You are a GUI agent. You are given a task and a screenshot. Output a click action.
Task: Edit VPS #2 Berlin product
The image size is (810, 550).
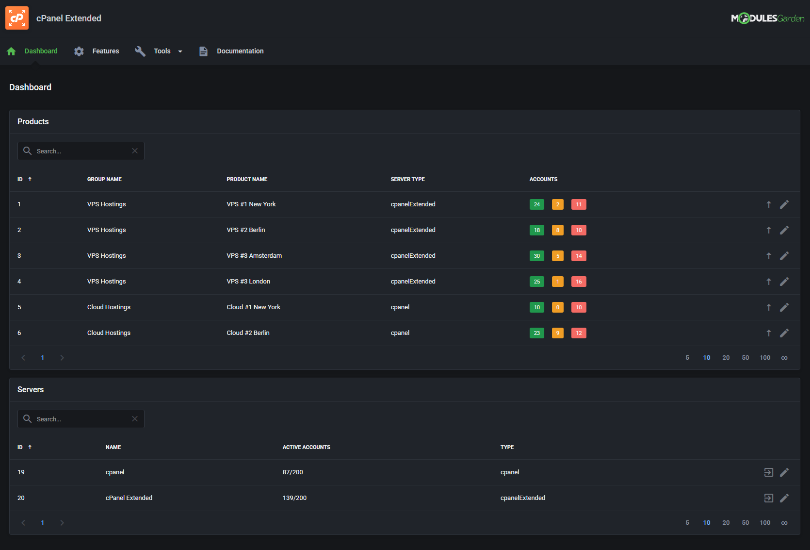click(784, 230)
